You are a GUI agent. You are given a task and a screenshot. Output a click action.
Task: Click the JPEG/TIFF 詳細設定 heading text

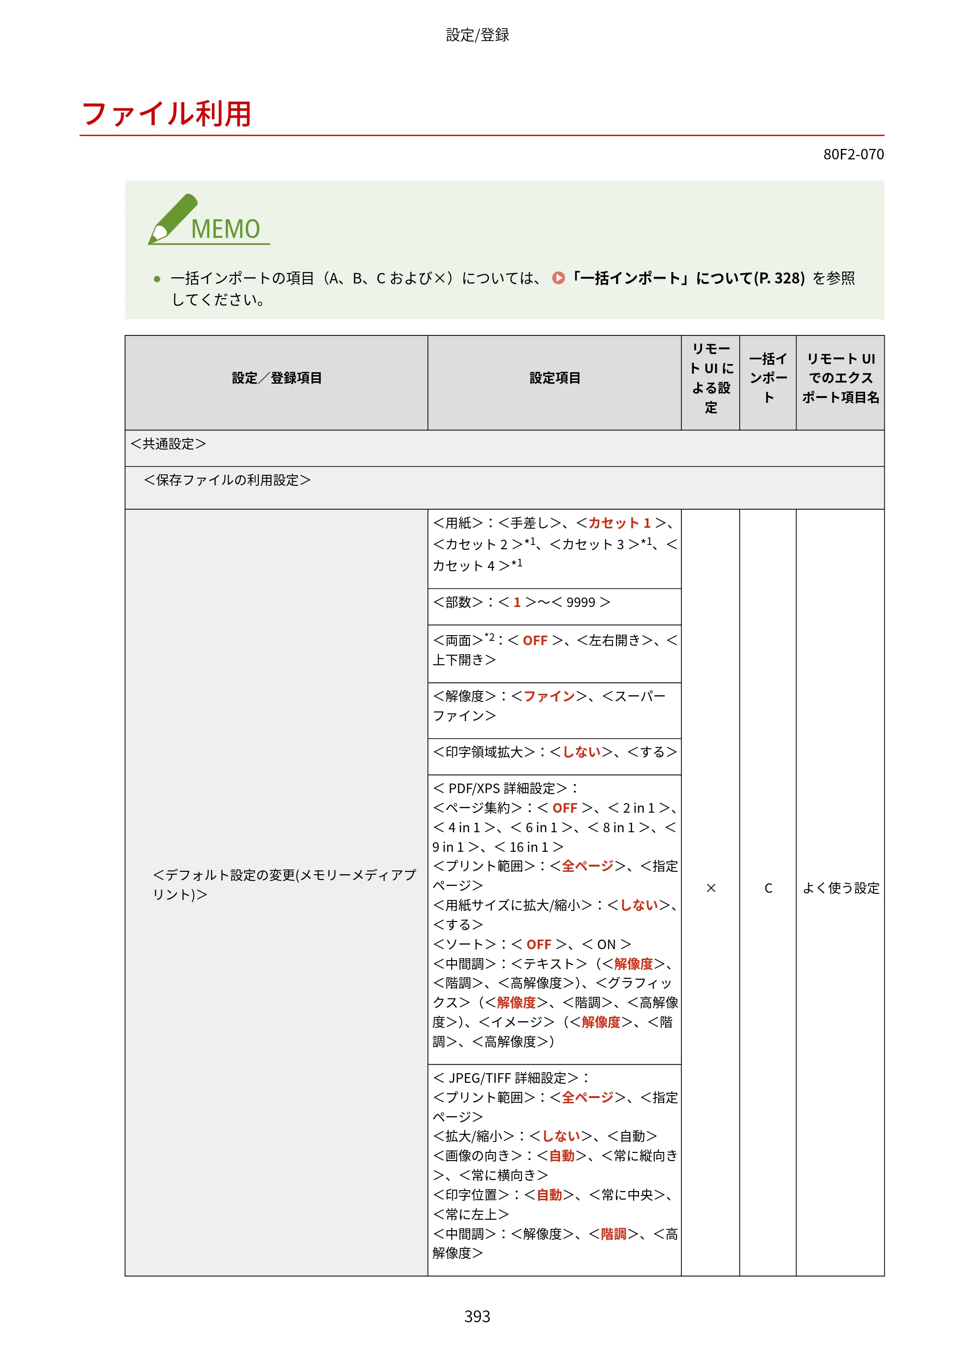pyautogui.click(x=511, y=1078)
